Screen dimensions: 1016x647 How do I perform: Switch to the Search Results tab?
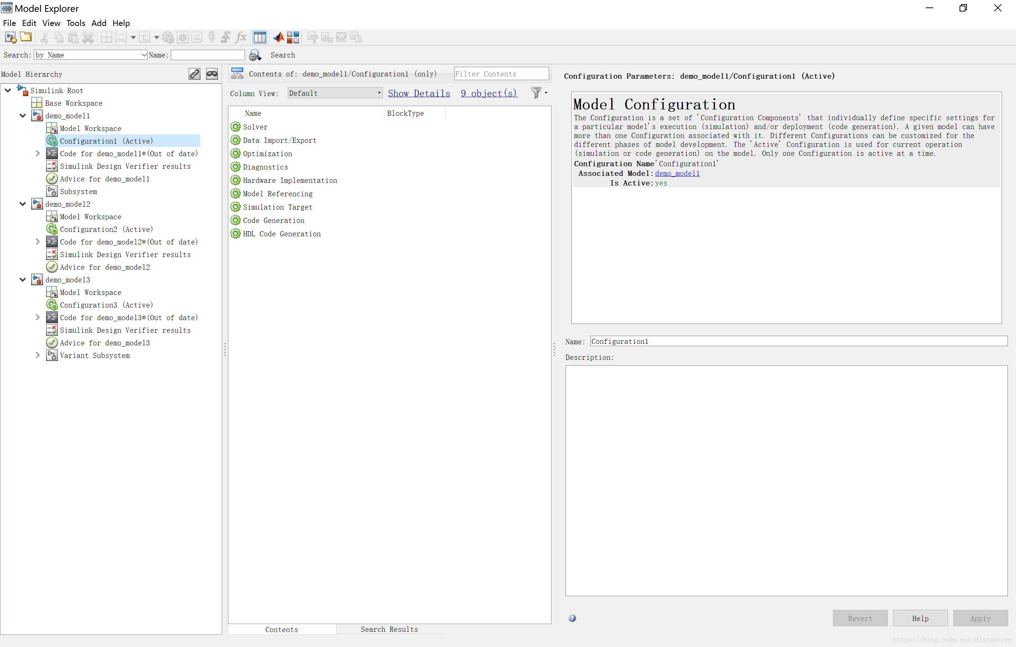click(x=389, y=629)
